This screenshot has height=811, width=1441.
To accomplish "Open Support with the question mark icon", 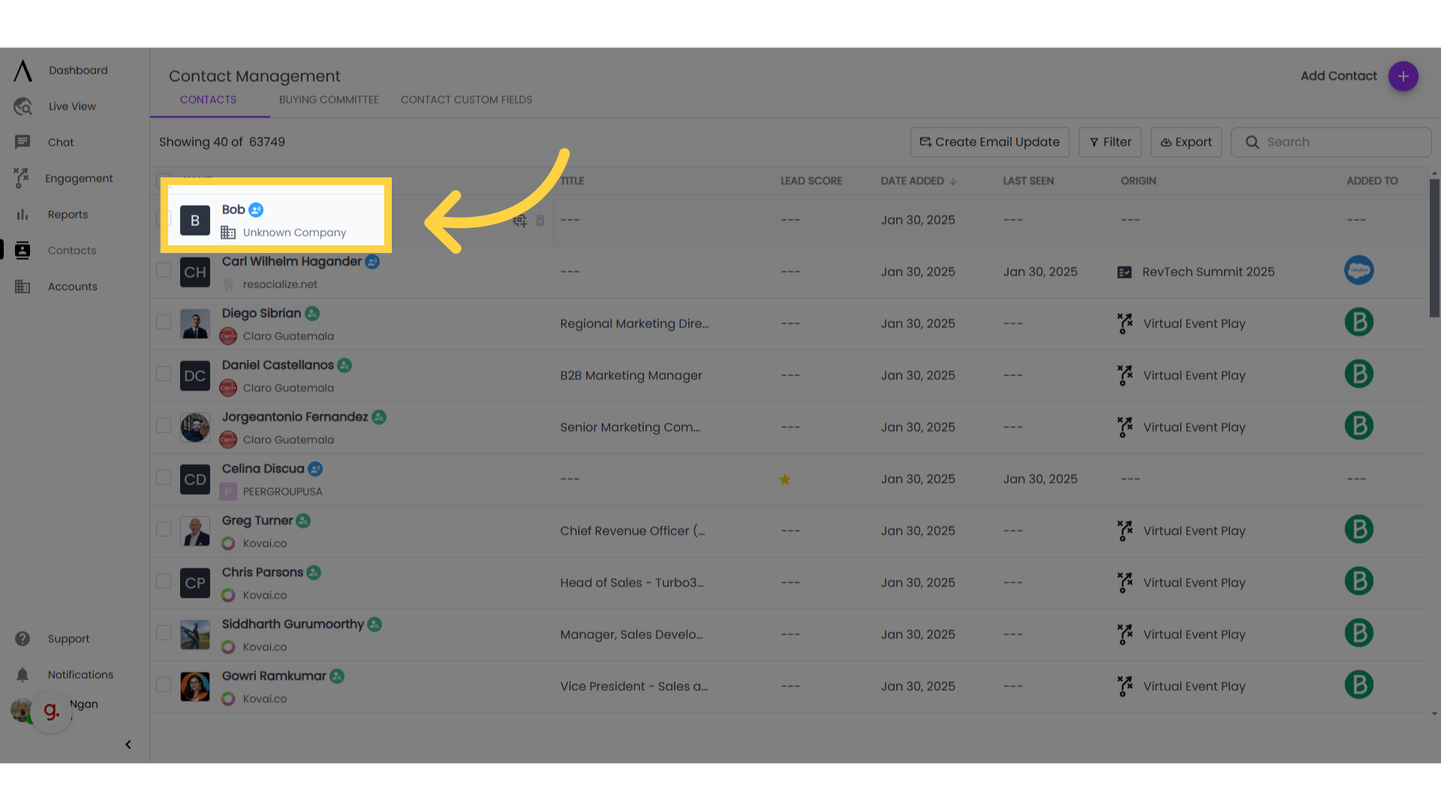I will coord(23,638).
